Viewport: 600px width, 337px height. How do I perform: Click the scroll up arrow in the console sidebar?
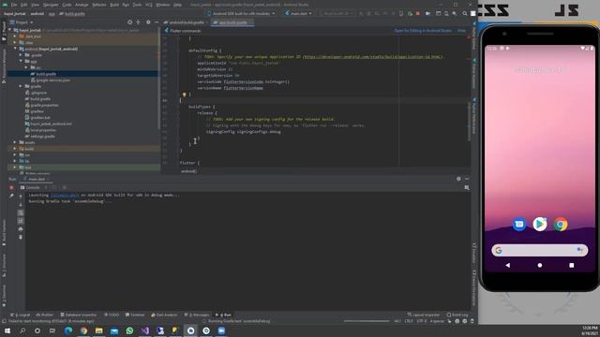(x=21, y=197)
